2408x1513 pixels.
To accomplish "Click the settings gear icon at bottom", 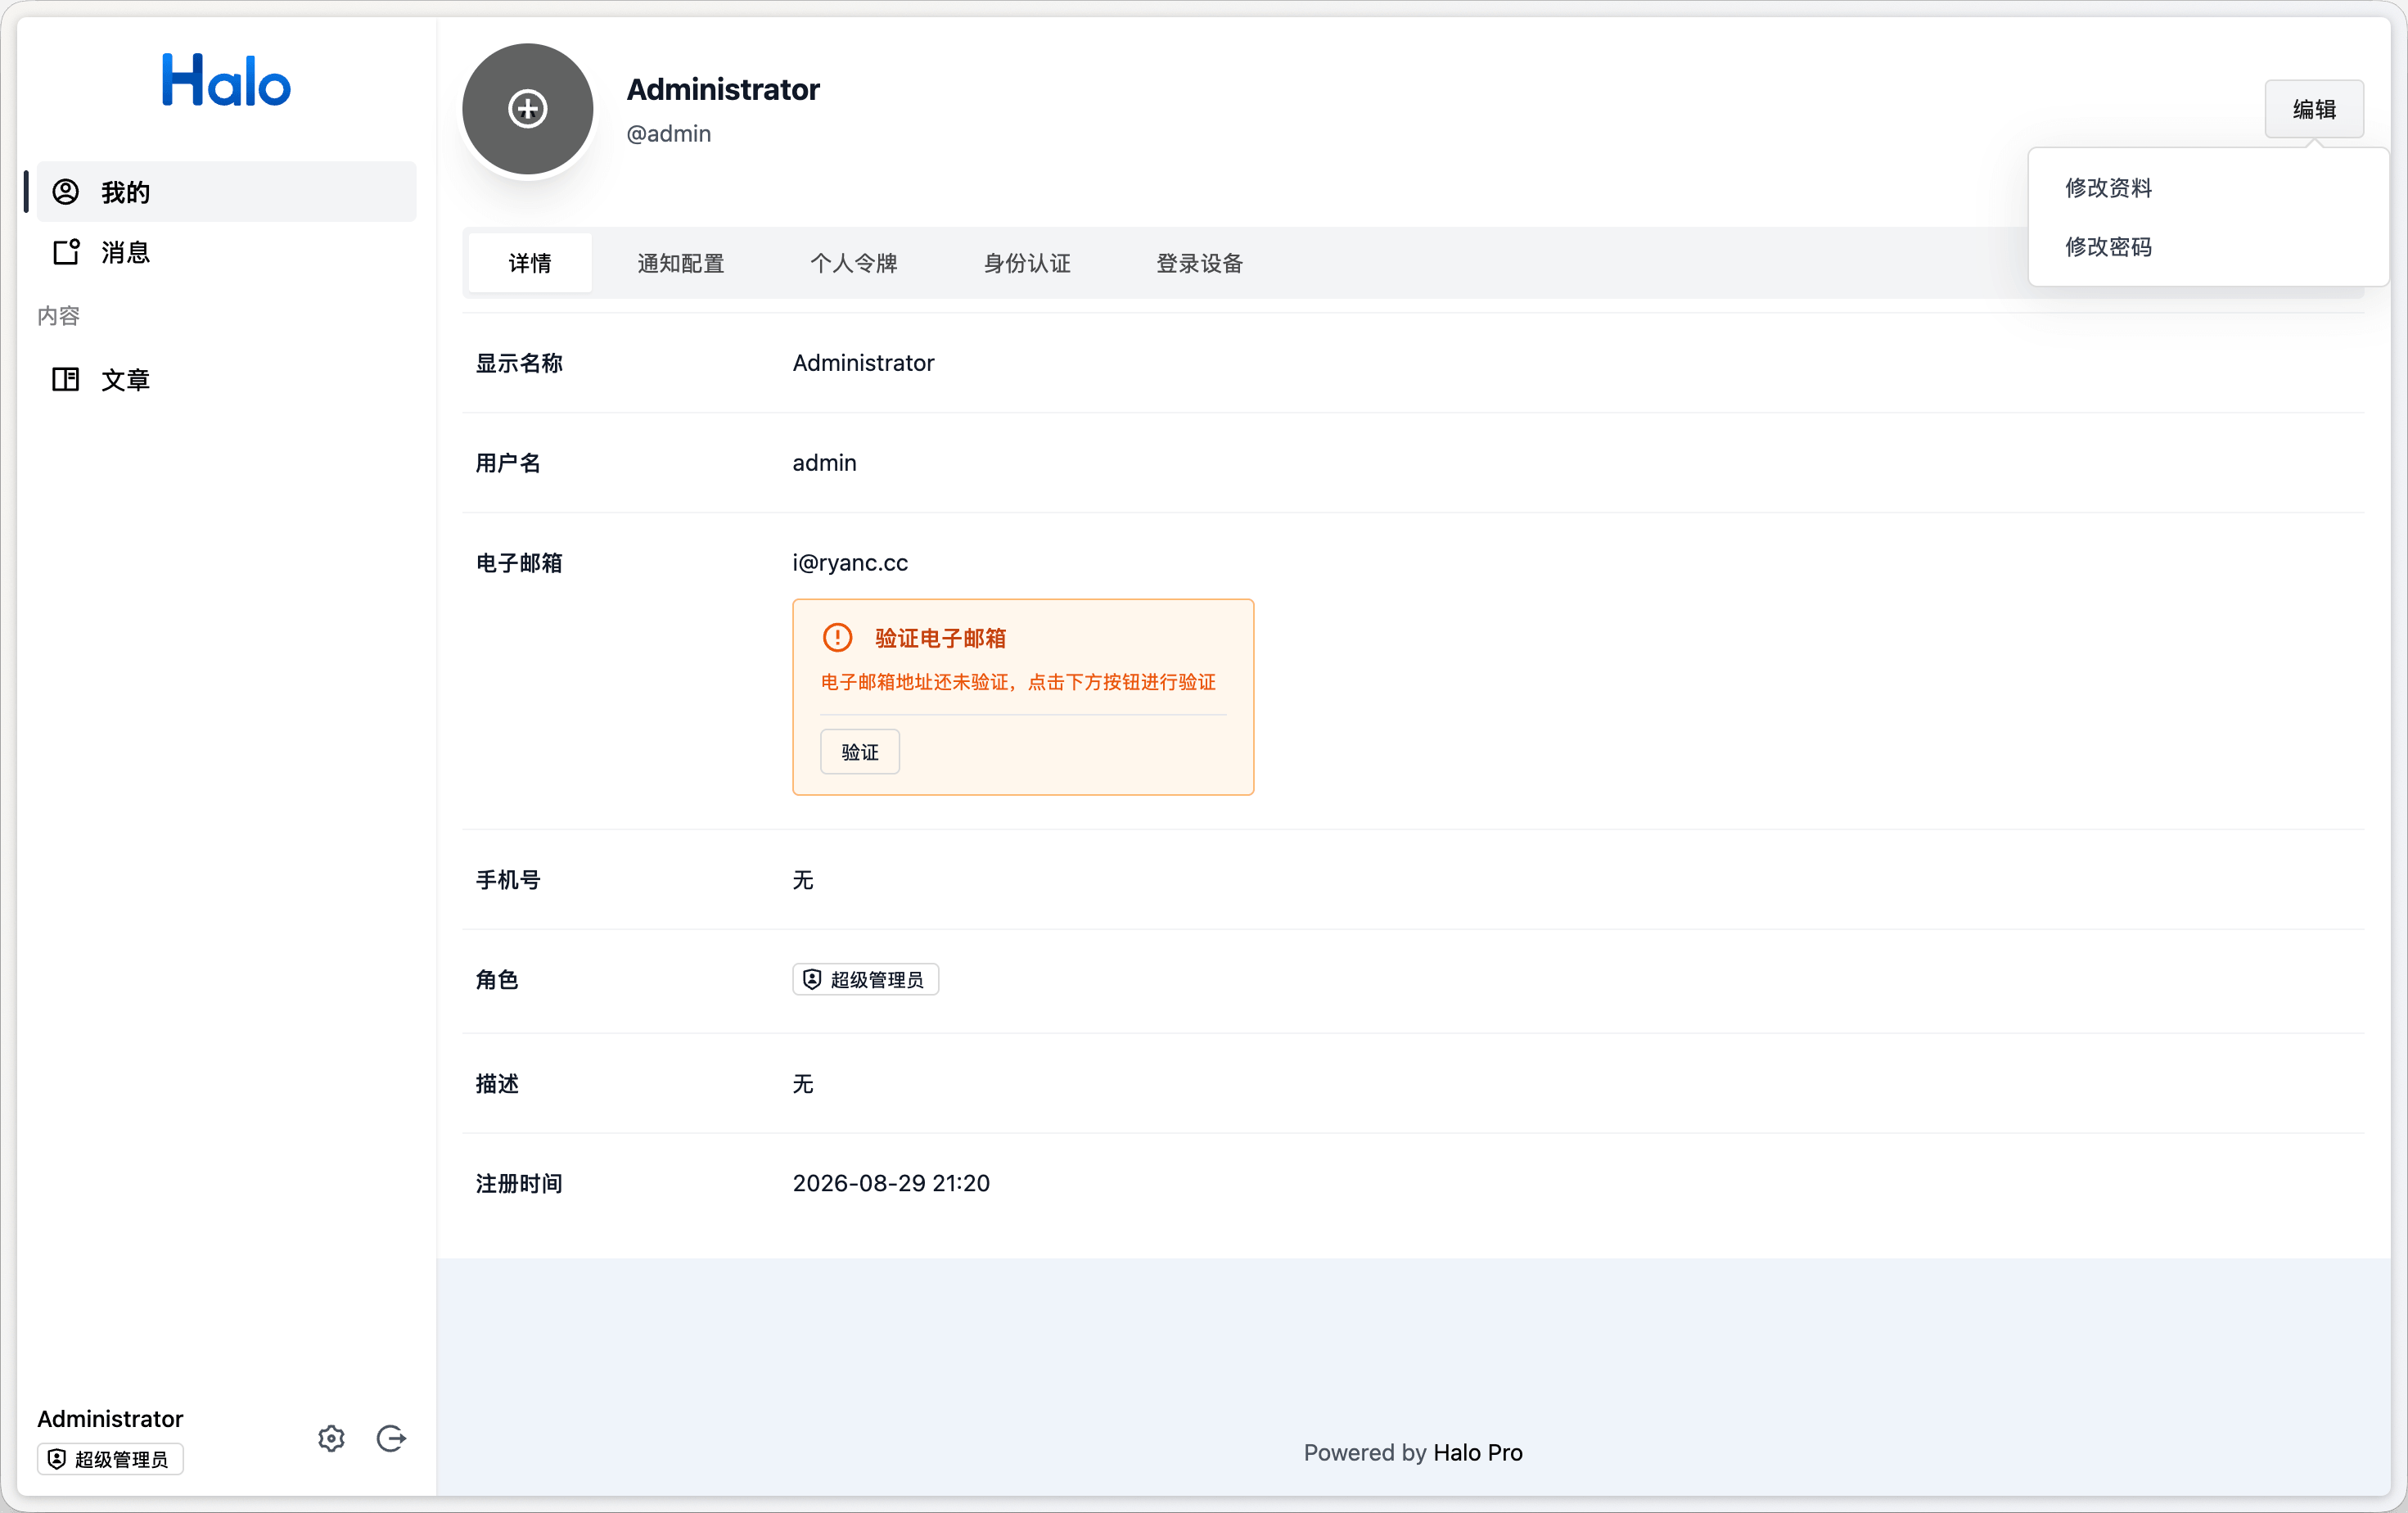I will [x=332, y=1438].
